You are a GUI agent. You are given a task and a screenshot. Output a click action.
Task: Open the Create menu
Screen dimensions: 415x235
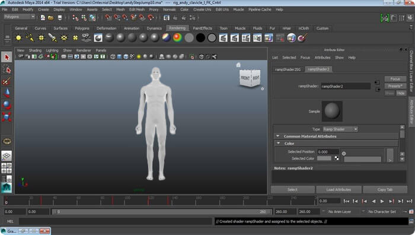(x=43, y=9)
